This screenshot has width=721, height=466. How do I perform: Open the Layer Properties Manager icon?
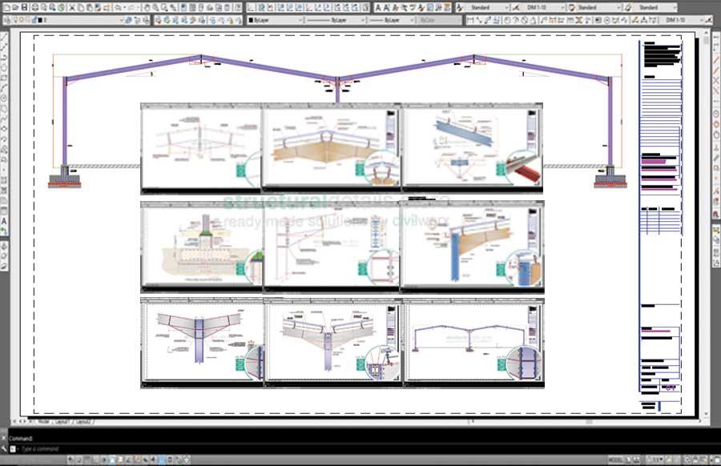[6, 19]
